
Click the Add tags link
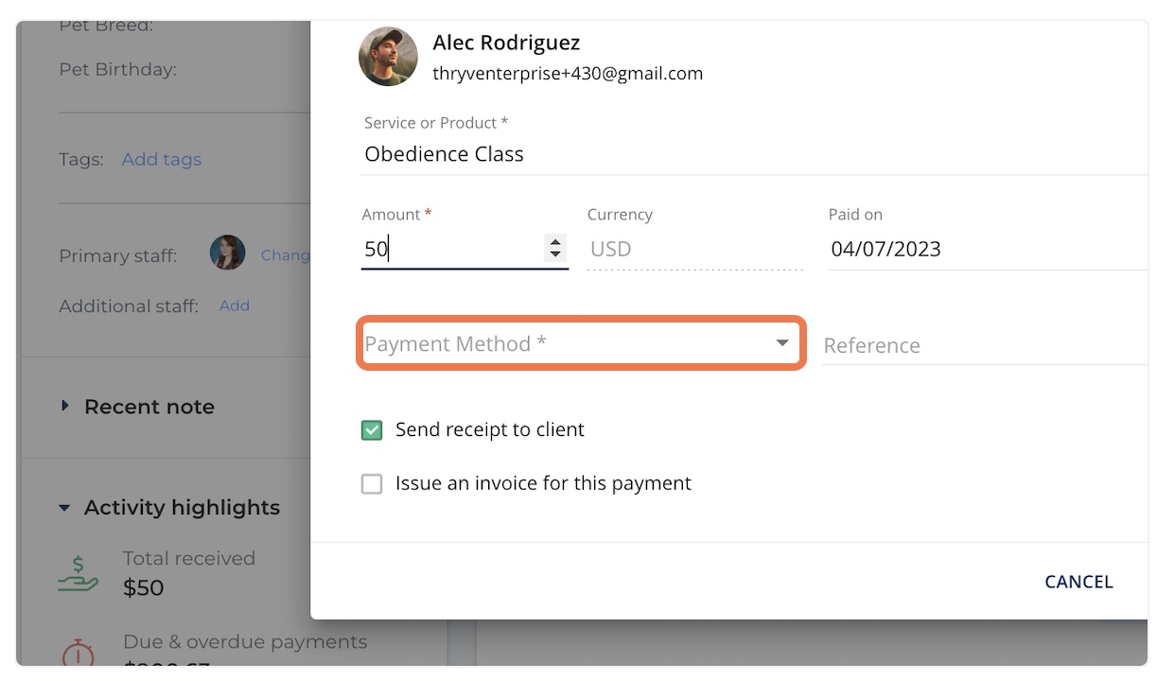point(162,160)
